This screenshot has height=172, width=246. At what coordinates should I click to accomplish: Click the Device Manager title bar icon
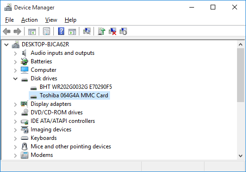[8, 8]
